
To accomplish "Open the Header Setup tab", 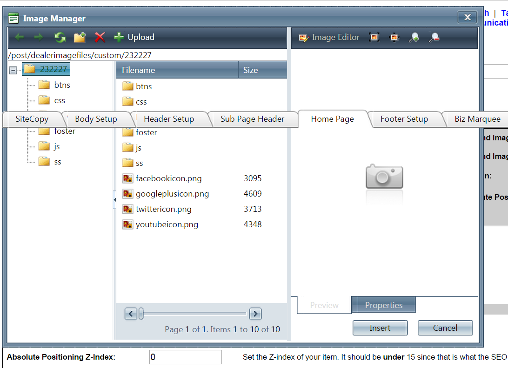I will point(169,119).
